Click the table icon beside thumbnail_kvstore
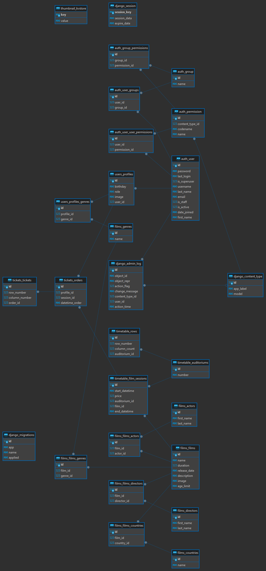266x571 pixels. (x=58, y=8)
